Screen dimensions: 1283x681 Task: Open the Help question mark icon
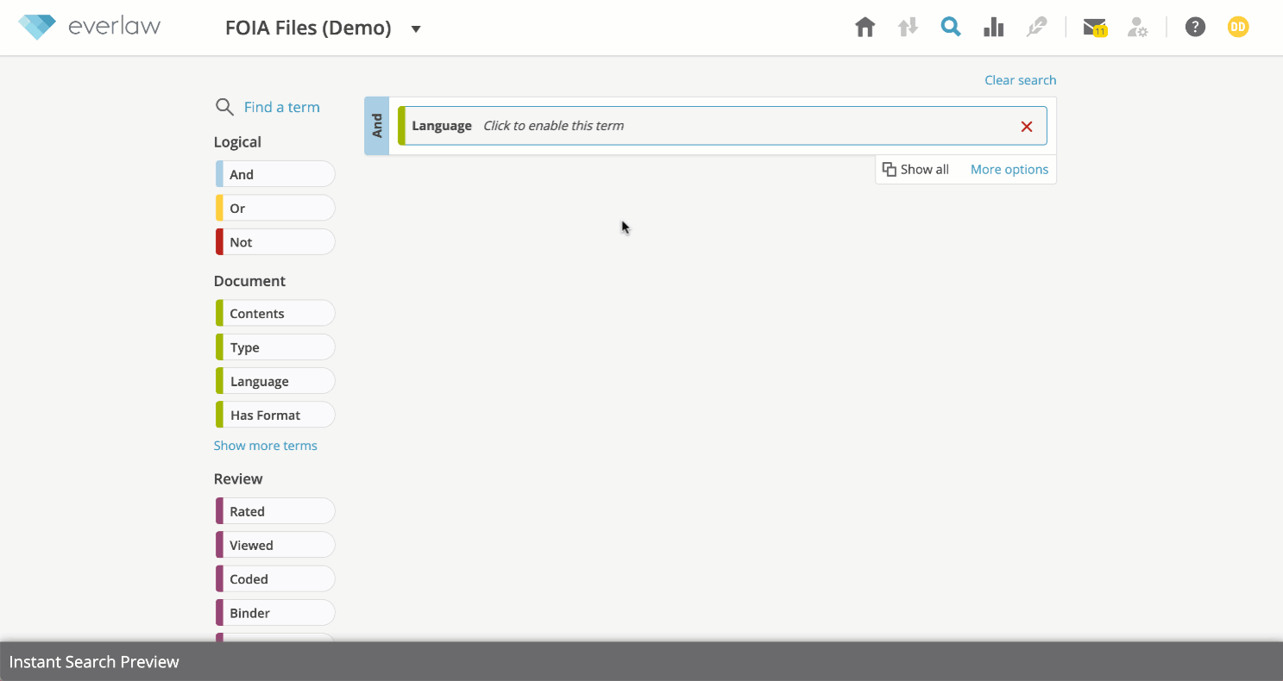click(x=1195, y=28)
